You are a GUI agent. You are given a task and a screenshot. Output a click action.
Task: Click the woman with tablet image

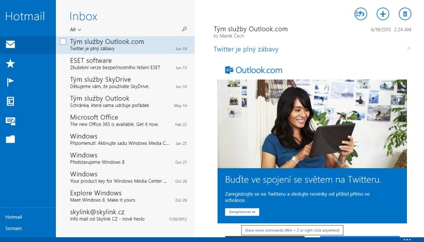pyautogui.click(x=312, y=124)
